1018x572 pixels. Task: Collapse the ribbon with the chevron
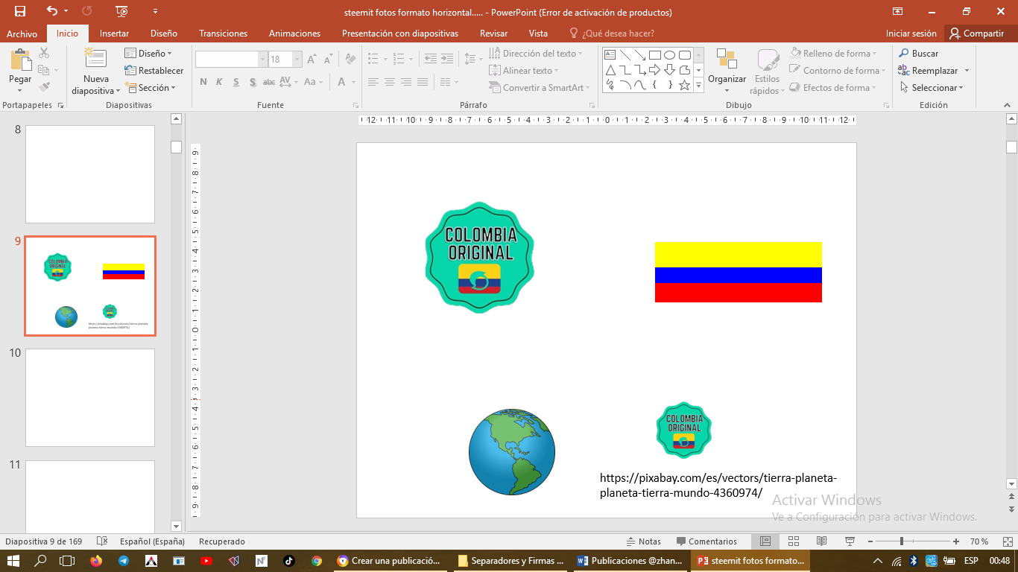click(1007, 106)
